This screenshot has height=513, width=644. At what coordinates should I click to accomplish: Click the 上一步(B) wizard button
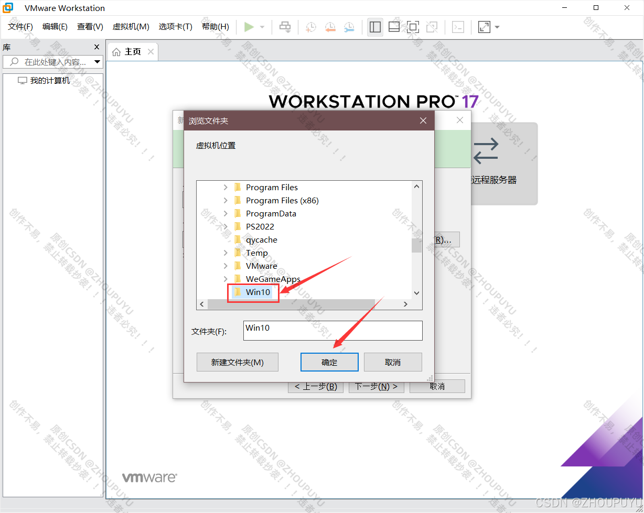pos(316,386)
